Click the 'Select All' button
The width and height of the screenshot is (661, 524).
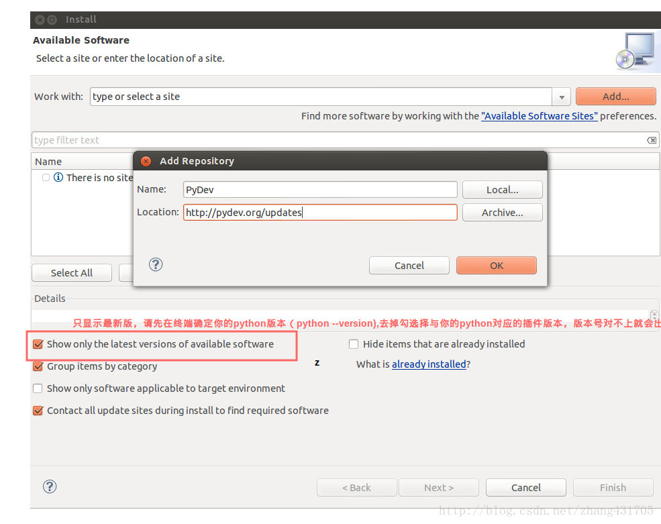click(x=72, y=273)
